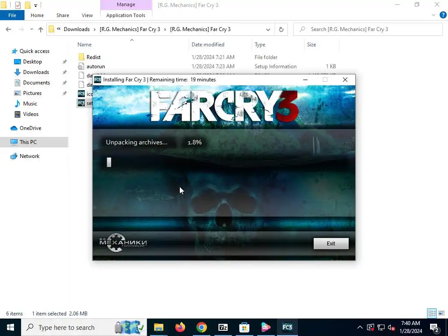Sort by Type column header
This screenshot has width=448, height=336.
click(260, 45)
